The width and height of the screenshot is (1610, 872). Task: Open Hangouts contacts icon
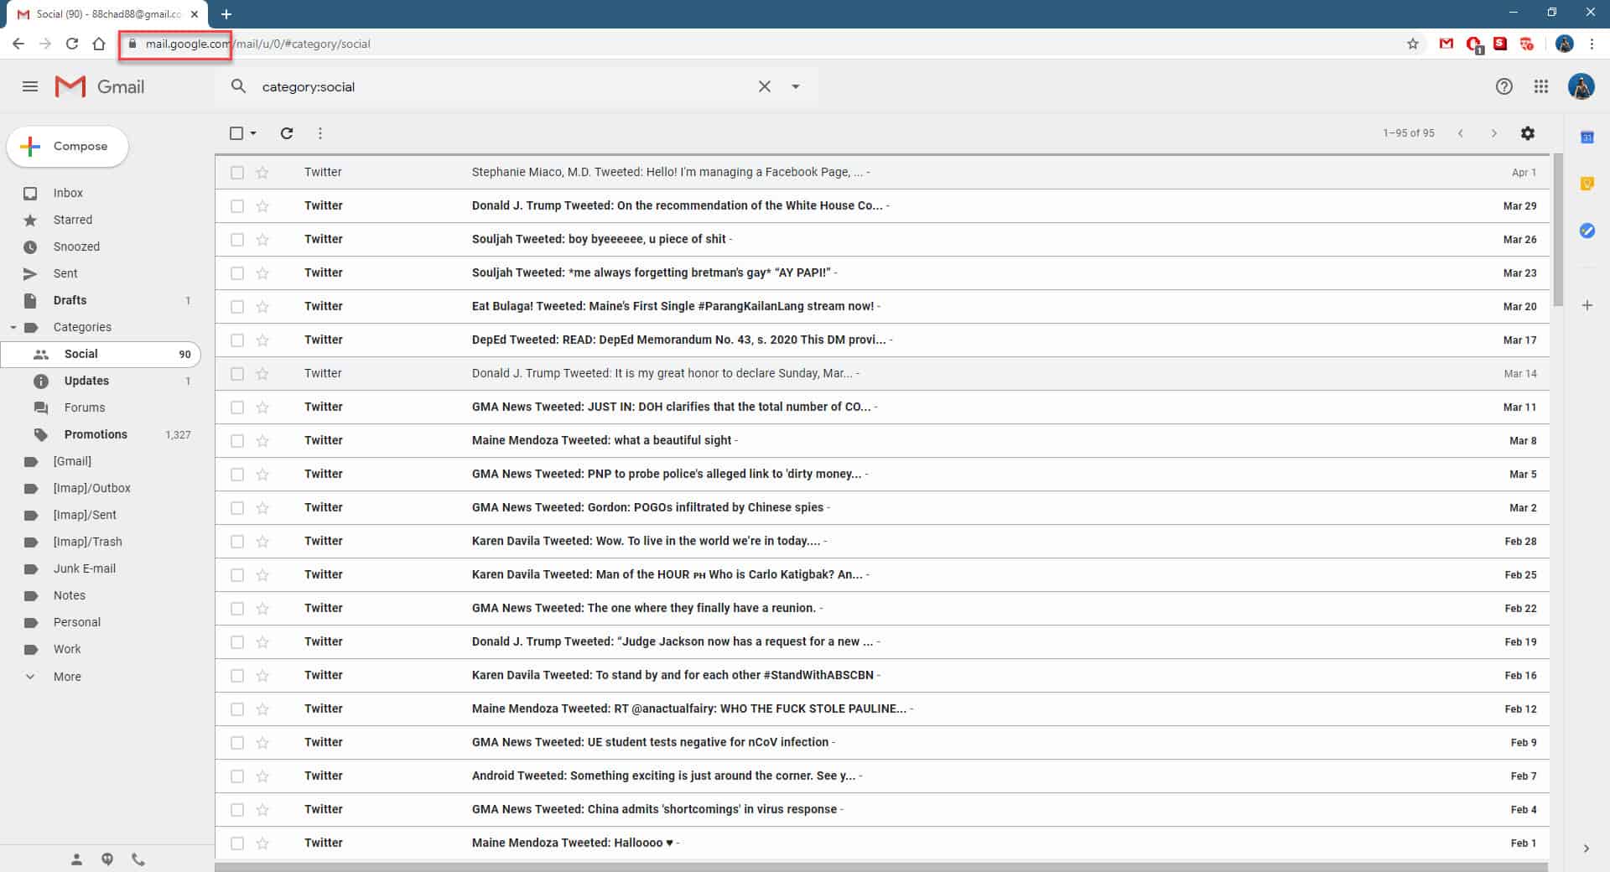point(76,859)
